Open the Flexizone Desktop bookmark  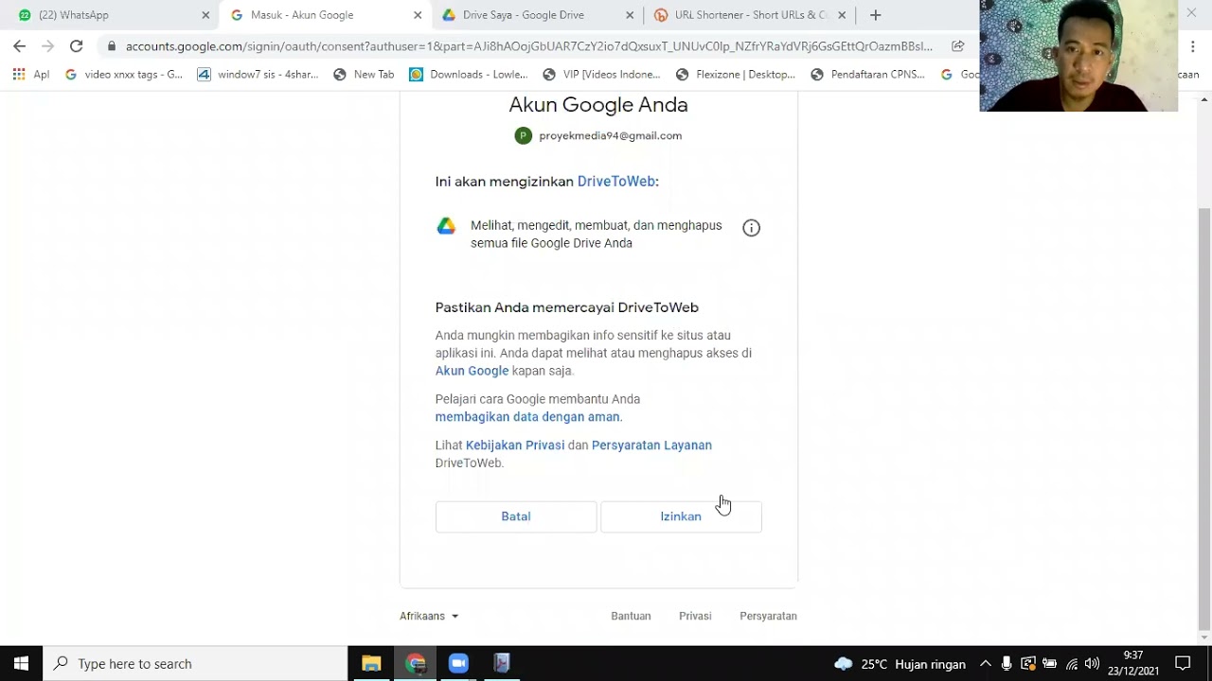(736, 75)
